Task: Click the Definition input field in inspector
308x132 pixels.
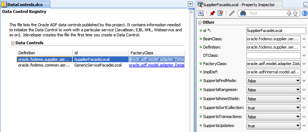Action: coord(273,47)
